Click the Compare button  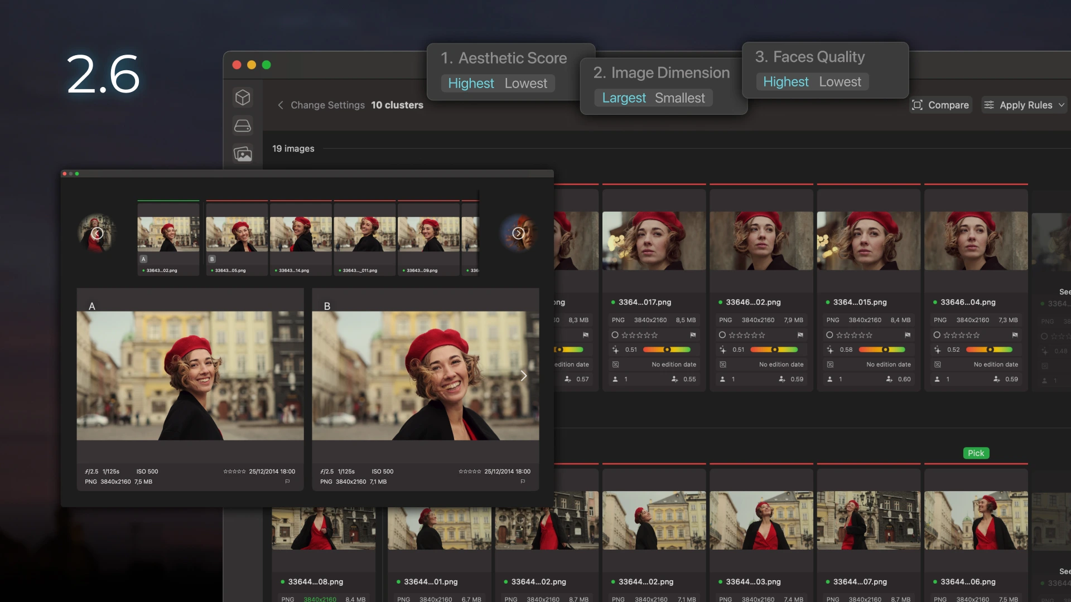point(940,105)
